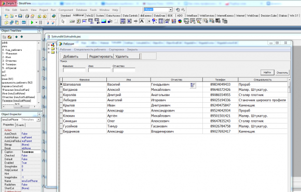This screenshot has width=301, height=192.
Task: Click the Save disk icon in toolbar
Action: click(x=20, y=16)
